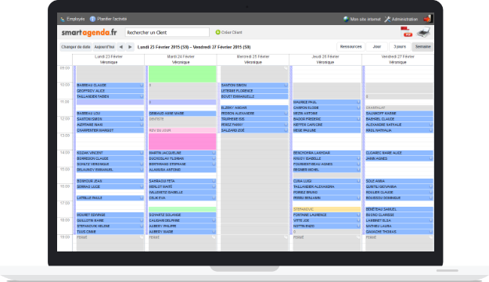Click the FERMÉ block on Monday at 19:00
Image resolution: width=489 pixels, height=282 pixels.
point(110,243)
